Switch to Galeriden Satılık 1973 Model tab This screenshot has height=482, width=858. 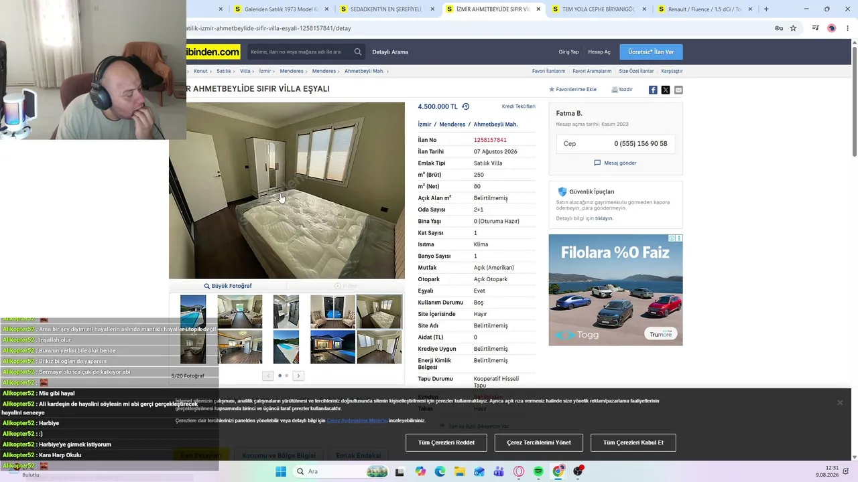(x=281, y=9)
